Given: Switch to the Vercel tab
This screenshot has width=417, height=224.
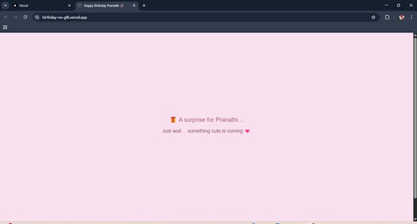Looking at the screenshot, I should [42, 6].
